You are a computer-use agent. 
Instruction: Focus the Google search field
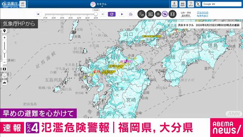click(222, 4)
